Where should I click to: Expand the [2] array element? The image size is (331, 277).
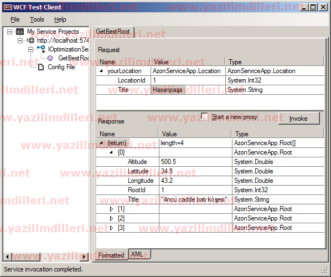111,218
